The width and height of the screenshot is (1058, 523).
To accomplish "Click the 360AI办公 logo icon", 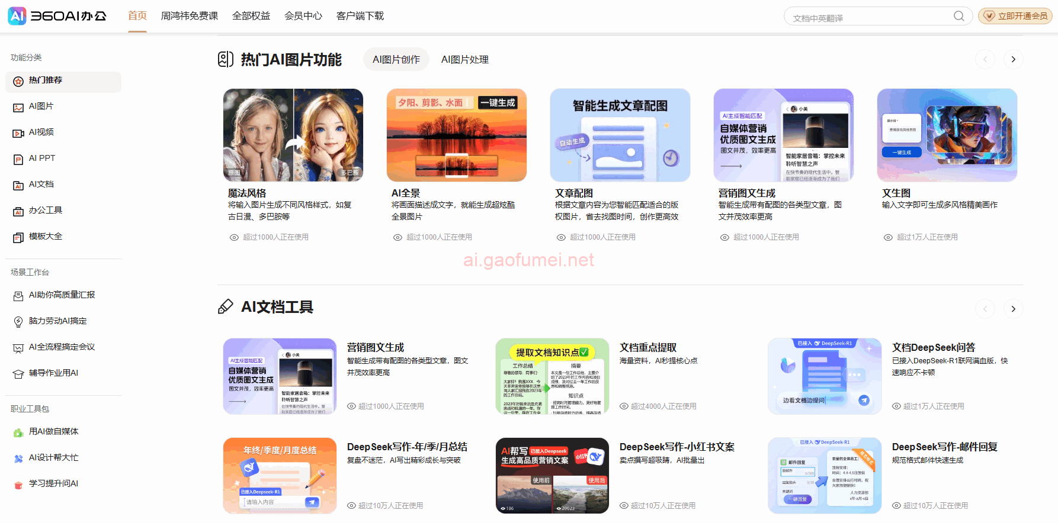I will click(x=17, y=16).
